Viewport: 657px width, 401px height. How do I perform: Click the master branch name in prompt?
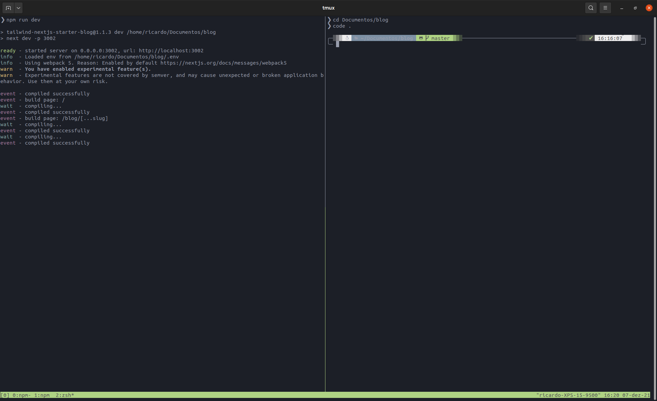click(440, 38)
